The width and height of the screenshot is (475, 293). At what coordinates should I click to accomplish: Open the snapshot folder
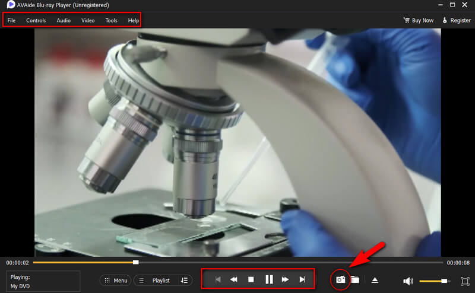click(355, 280)
